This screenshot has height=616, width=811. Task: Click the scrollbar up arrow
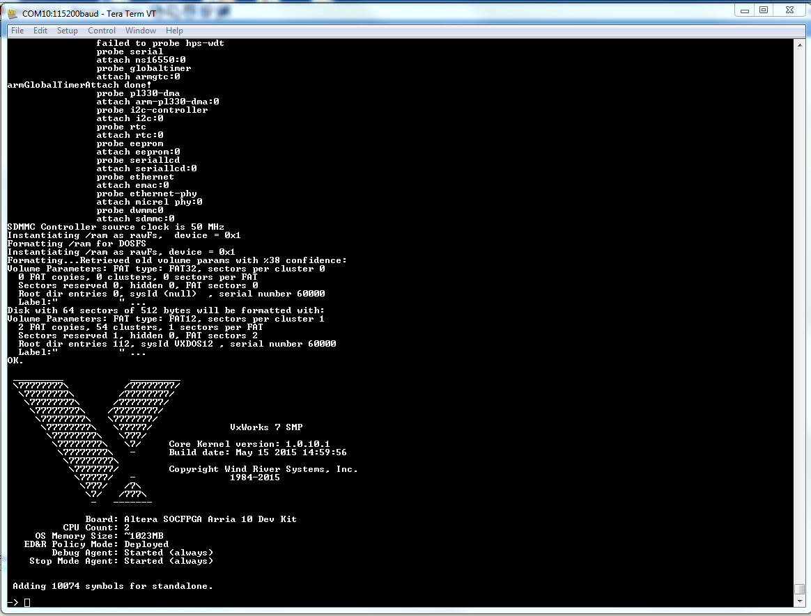pyautogui.click(x=800, y=45)
